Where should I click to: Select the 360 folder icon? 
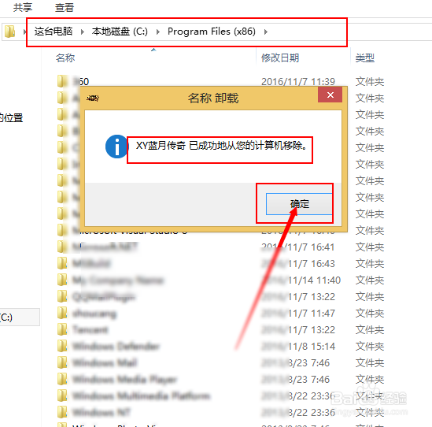point(62,81)
